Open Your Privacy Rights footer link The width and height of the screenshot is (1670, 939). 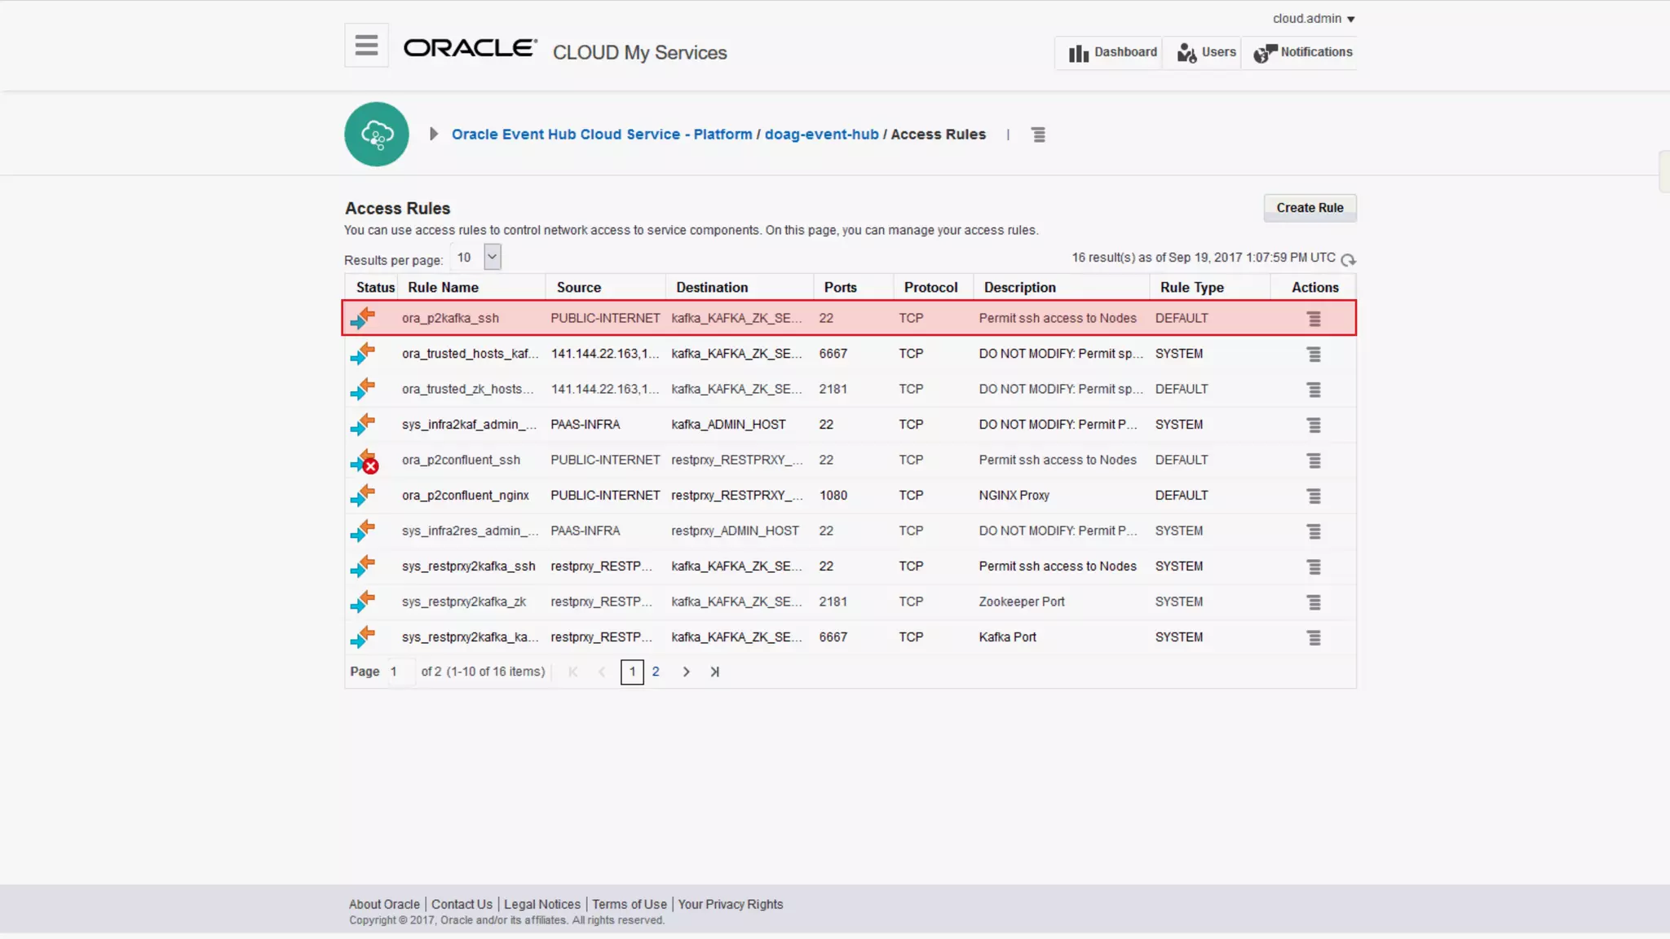pyautogui.click(x=731, y=905)
